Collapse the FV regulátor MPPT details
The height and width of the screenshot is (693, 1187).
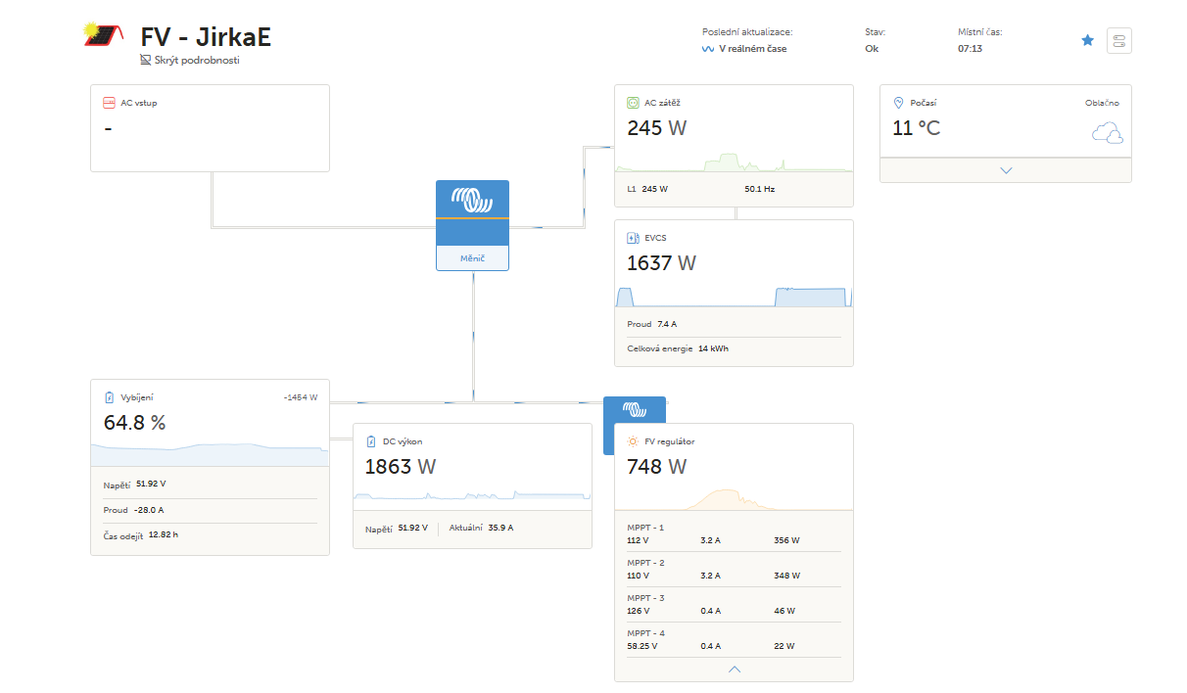tap(735, 670)
